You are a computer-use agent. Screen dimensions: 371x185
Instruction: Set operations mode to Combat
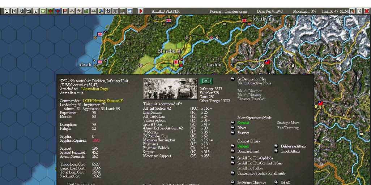point(243,123)
